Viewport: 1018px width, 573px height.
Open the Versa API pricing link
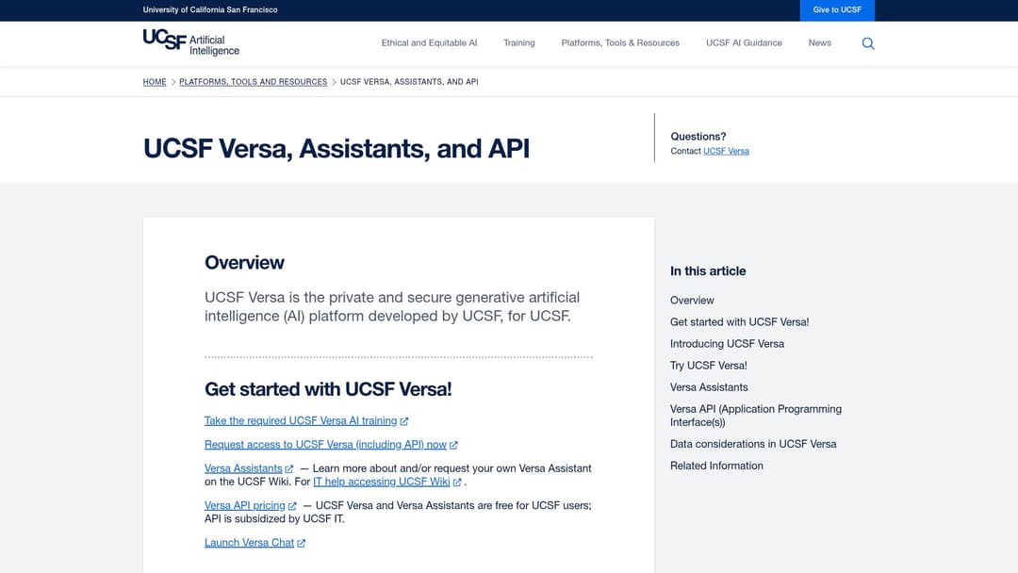pyautogui.click(x=245, y=505)
